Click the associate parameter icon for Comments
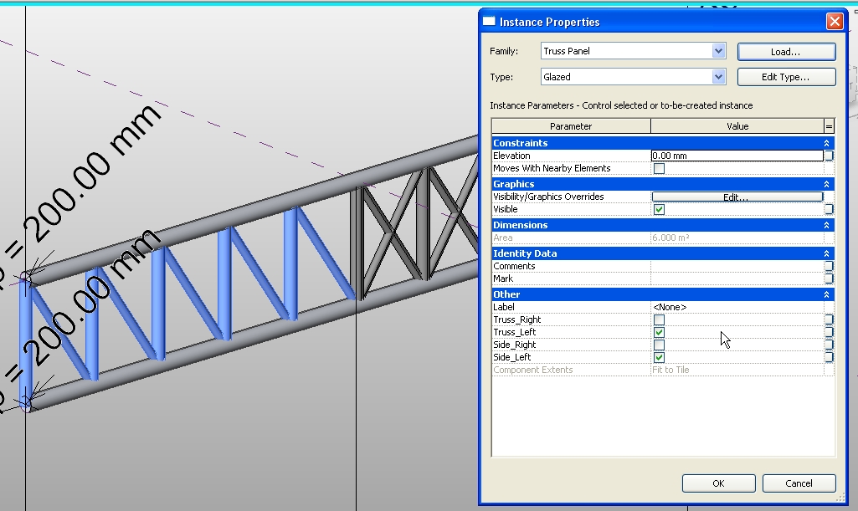 830,266
